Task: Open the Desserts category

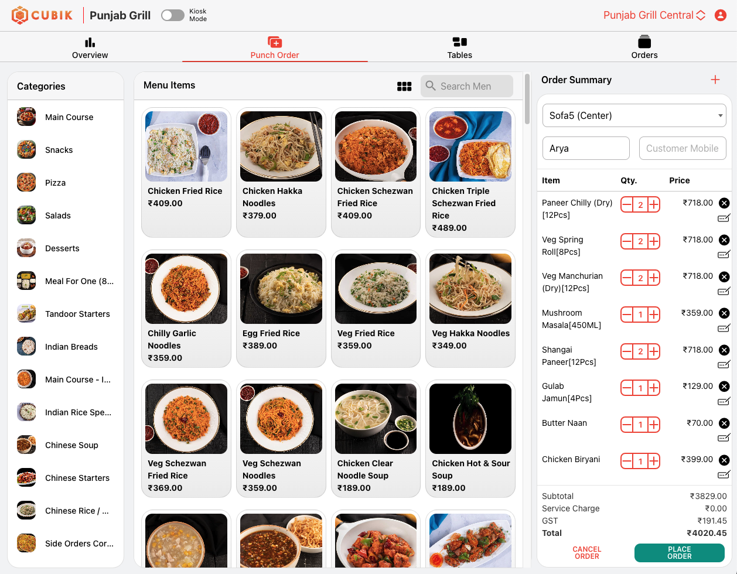Action: (66, 248)
